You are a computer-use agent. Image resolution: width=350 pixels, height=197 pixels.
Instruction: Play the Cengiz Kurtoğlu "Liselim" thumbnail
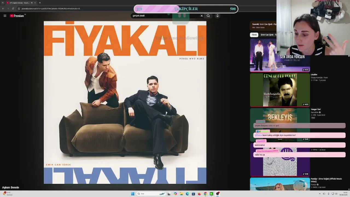(280, 90)
